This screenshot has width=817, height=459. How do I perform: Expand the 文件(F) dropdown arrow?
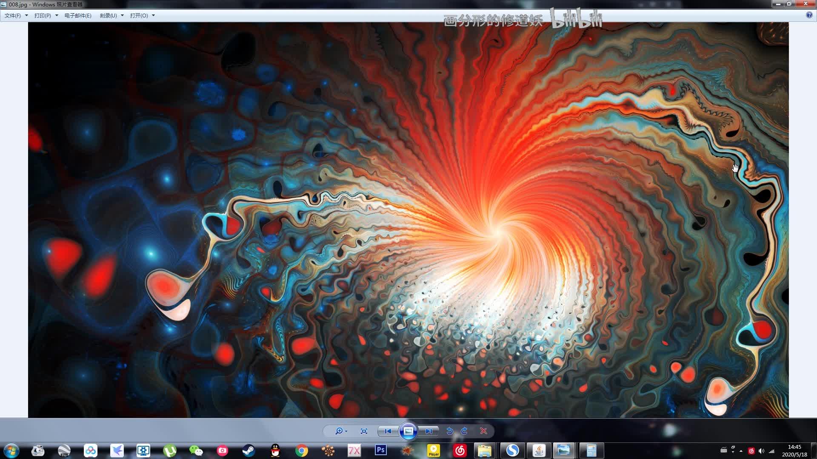(26, 15)
